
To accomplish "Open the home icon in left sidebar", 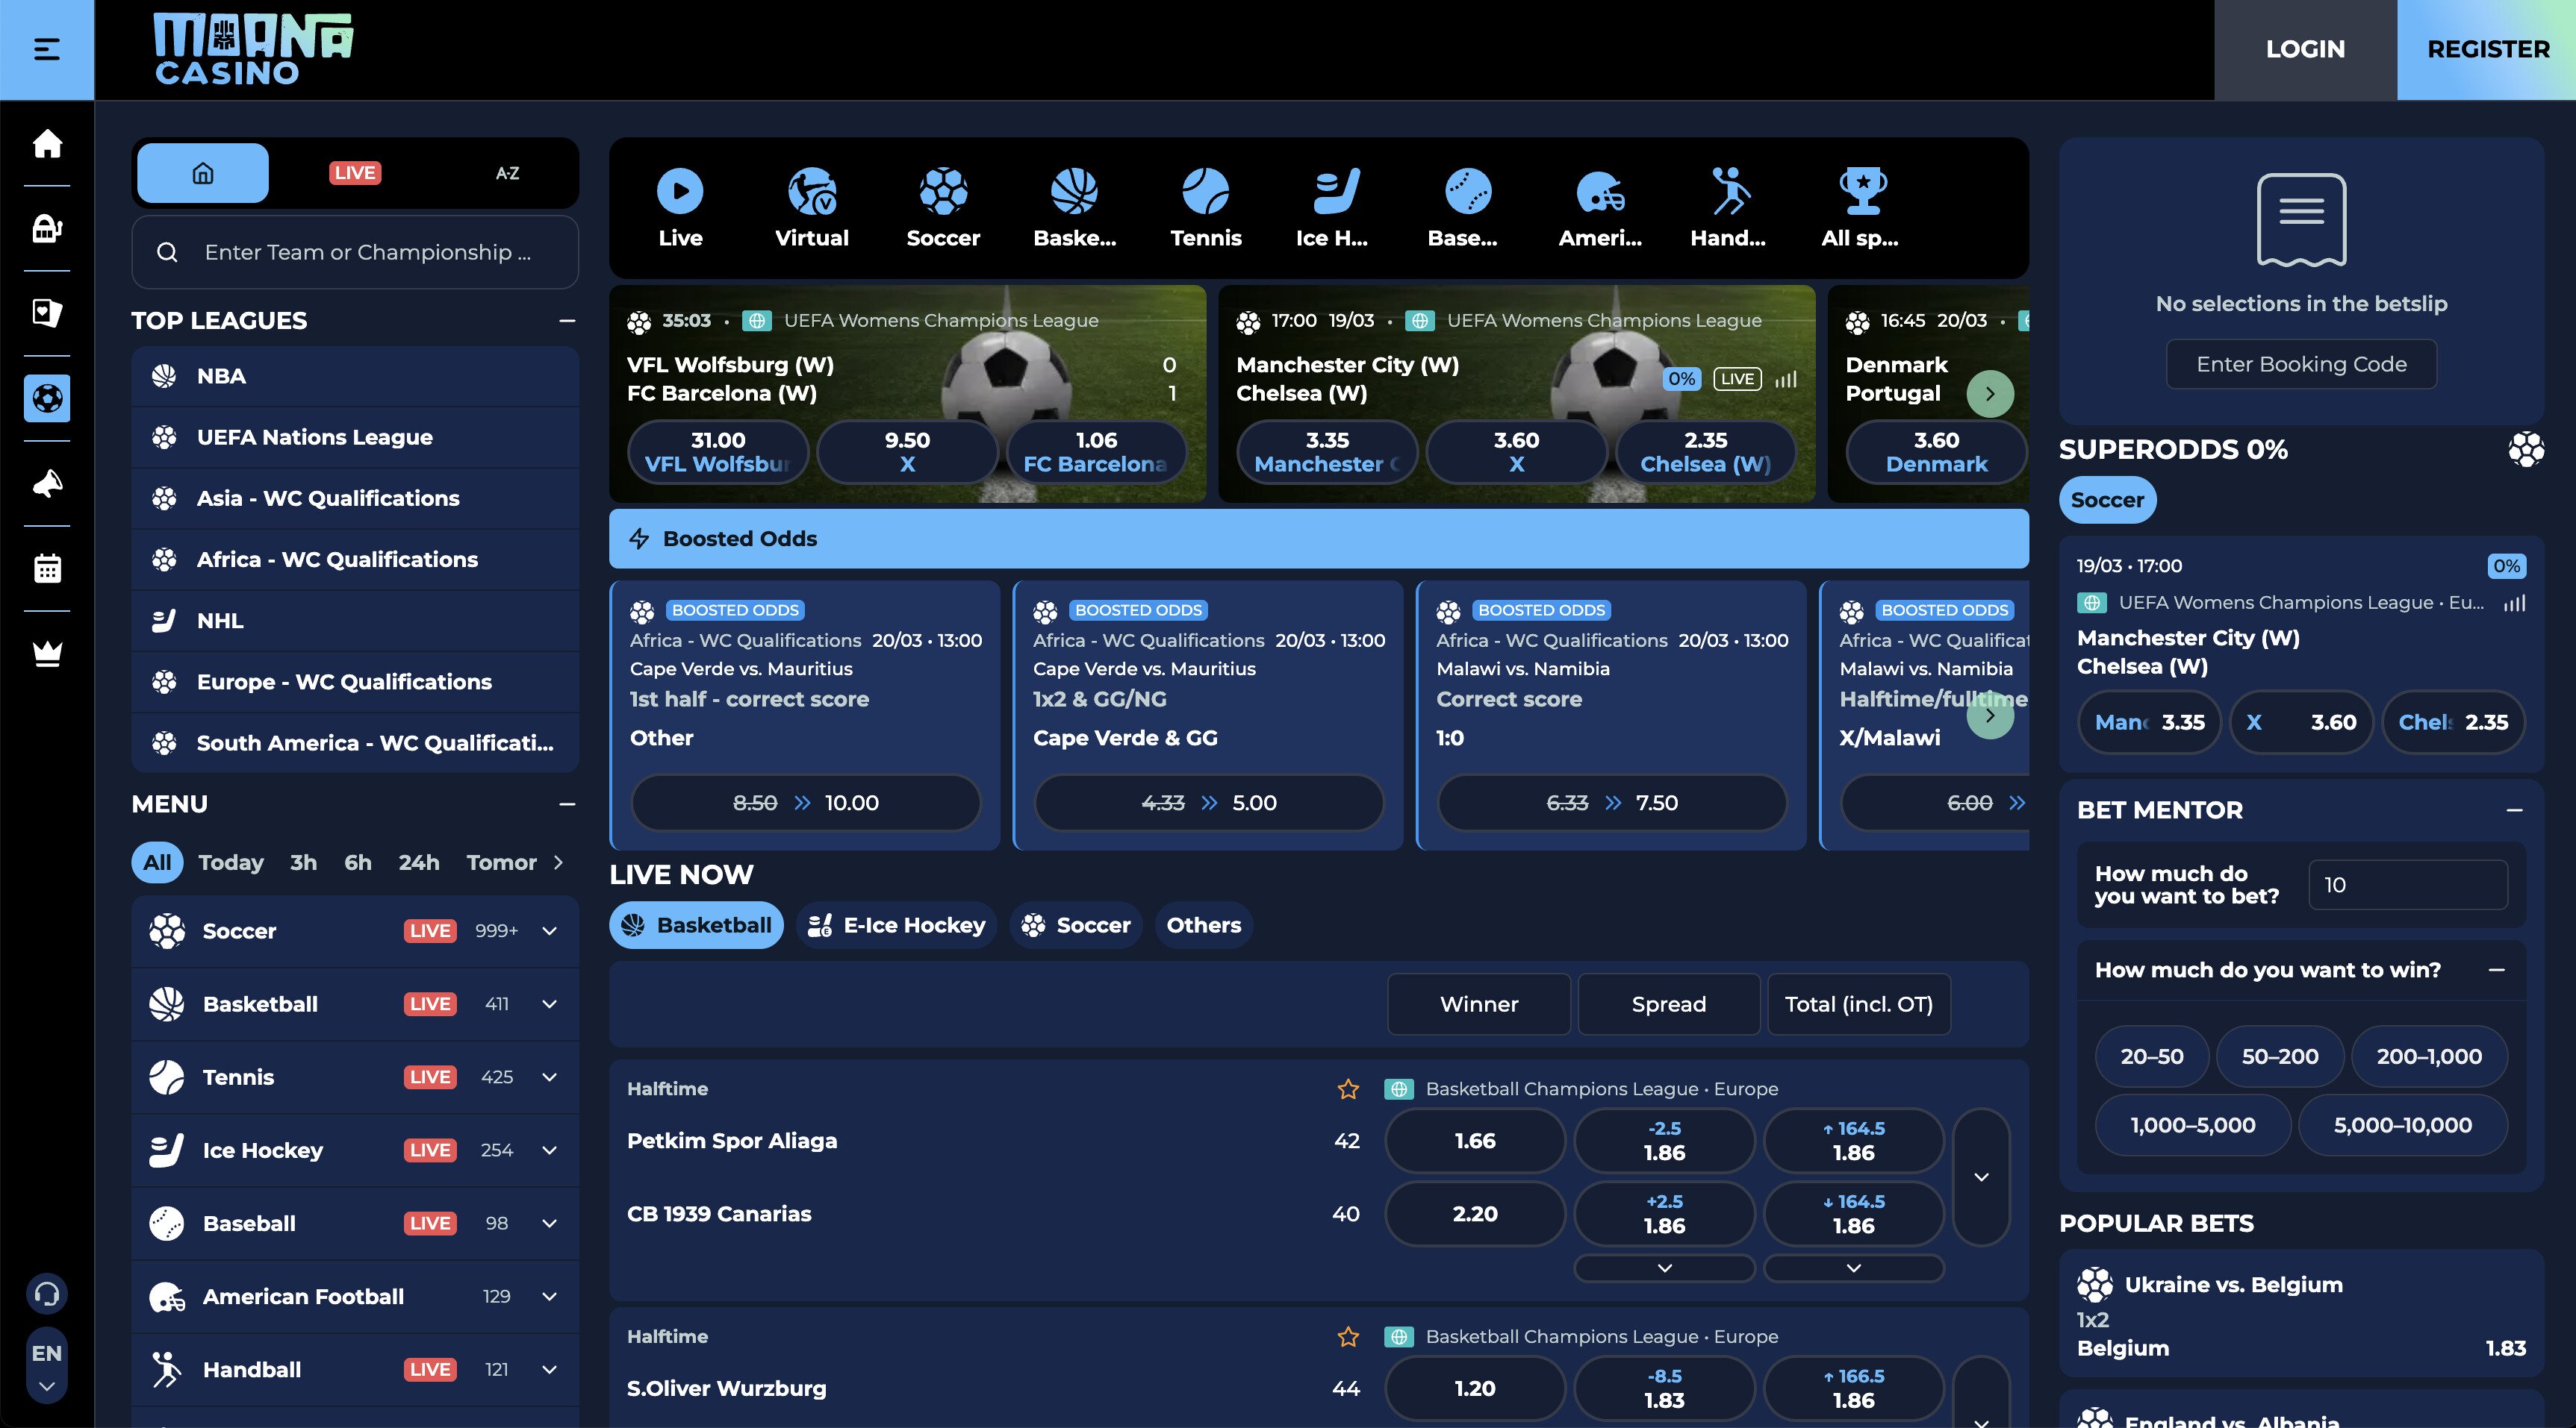I will [x=47, y=145].
